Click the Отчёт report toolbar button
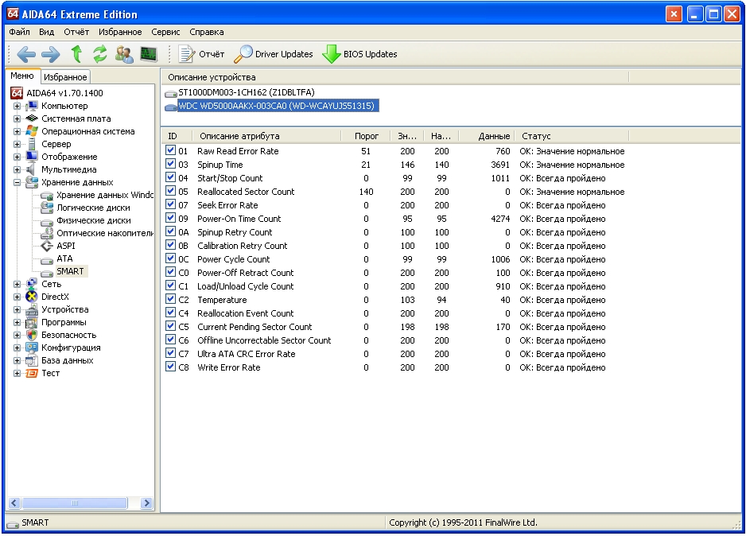Viewport: 746px width, 536px height. (201, 54)
